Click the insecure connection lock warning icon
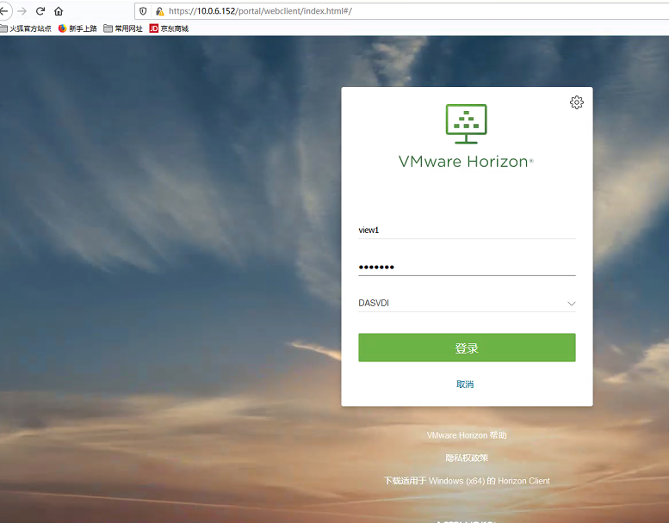Image resolution: width=669 pixels, height=523 pixels. coord(159,11)
